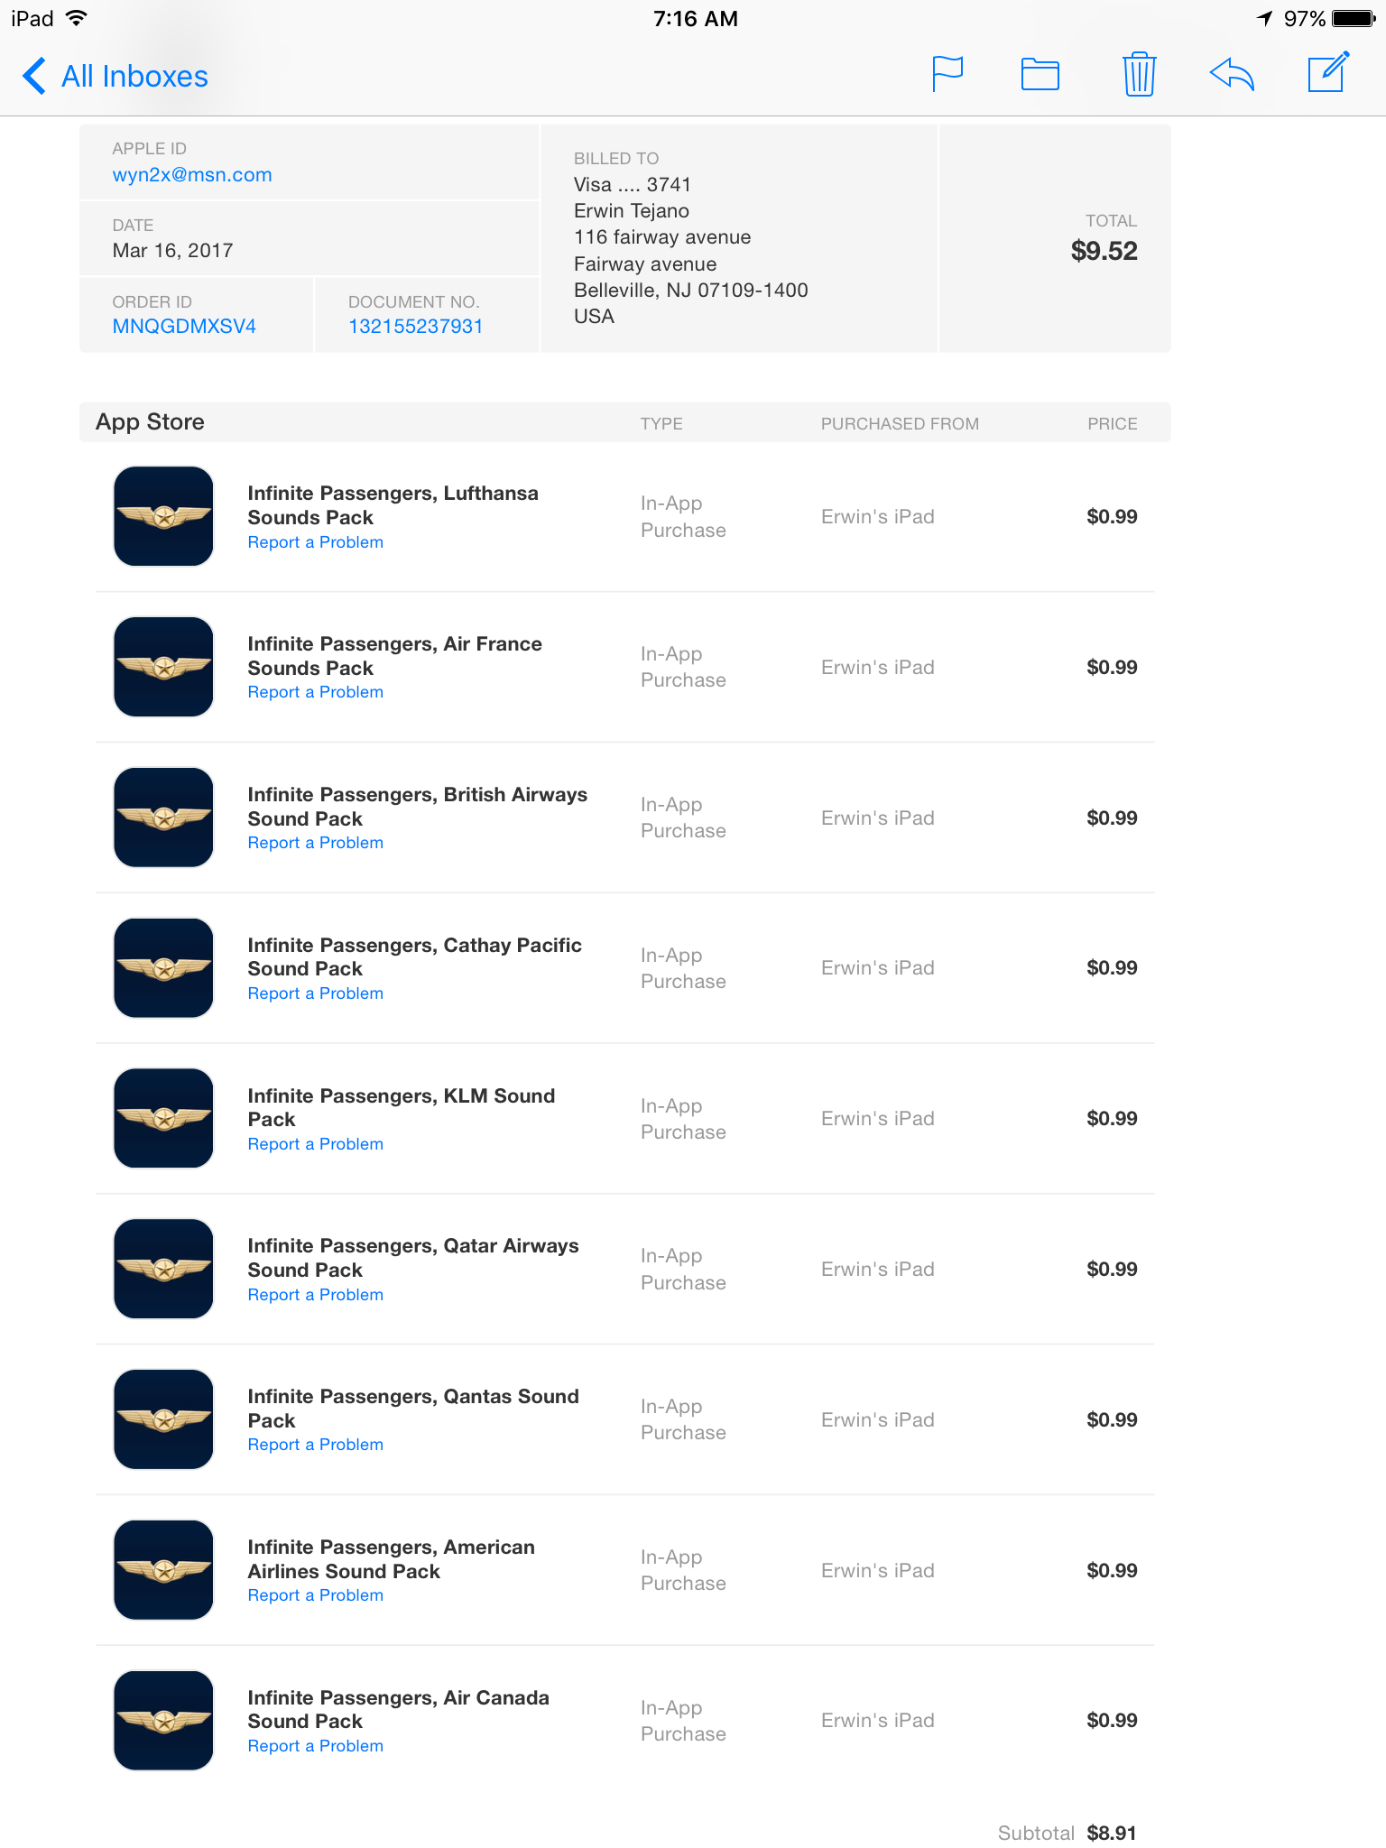Delete the email with trash icon
Screen dimensions: 1386x1848
[1140, 74]
